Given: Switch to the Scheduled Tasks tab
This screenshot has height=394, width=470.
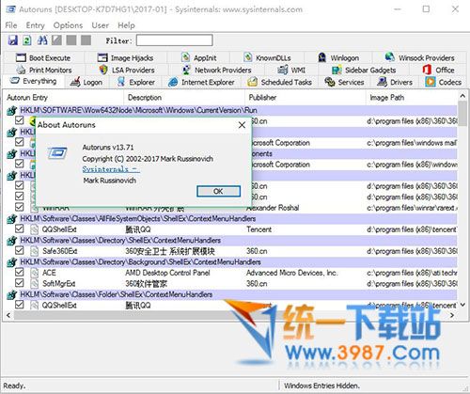Looking at the screenshot, I should point(279,82).
